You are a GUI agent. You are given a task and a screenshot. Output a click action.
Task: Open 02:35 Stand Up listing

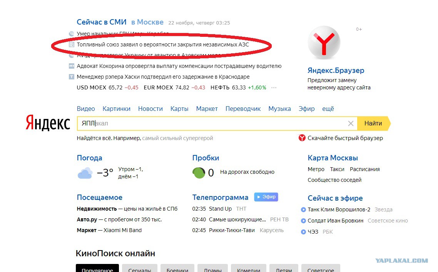pos(219,209)
